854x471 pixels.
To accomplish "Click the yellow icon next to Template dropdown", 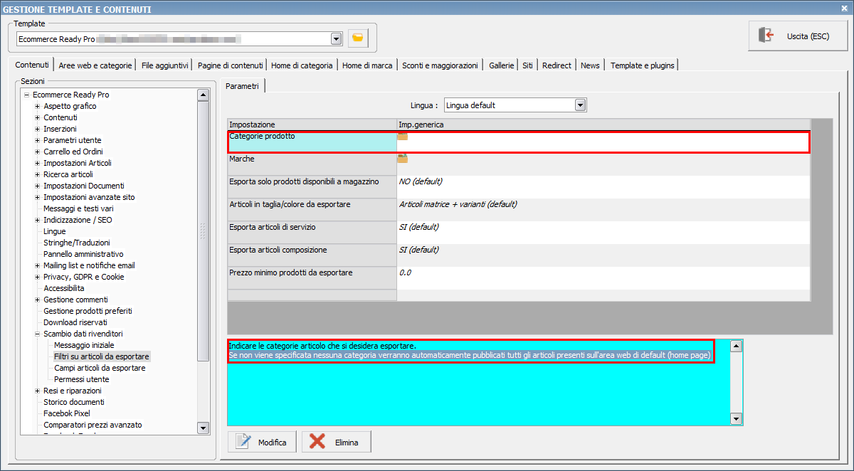I will (358, 38).
